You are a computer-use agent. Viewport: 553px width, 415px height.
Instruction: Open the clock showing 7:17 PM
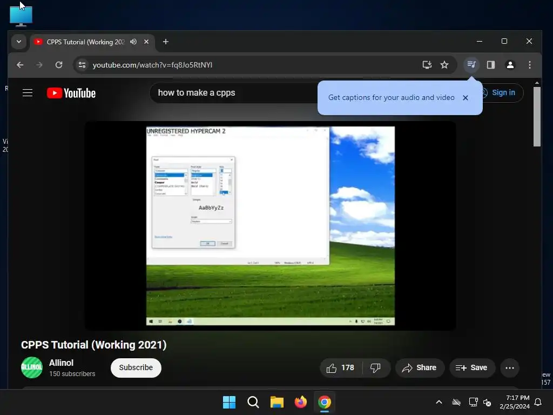(515, 402)
